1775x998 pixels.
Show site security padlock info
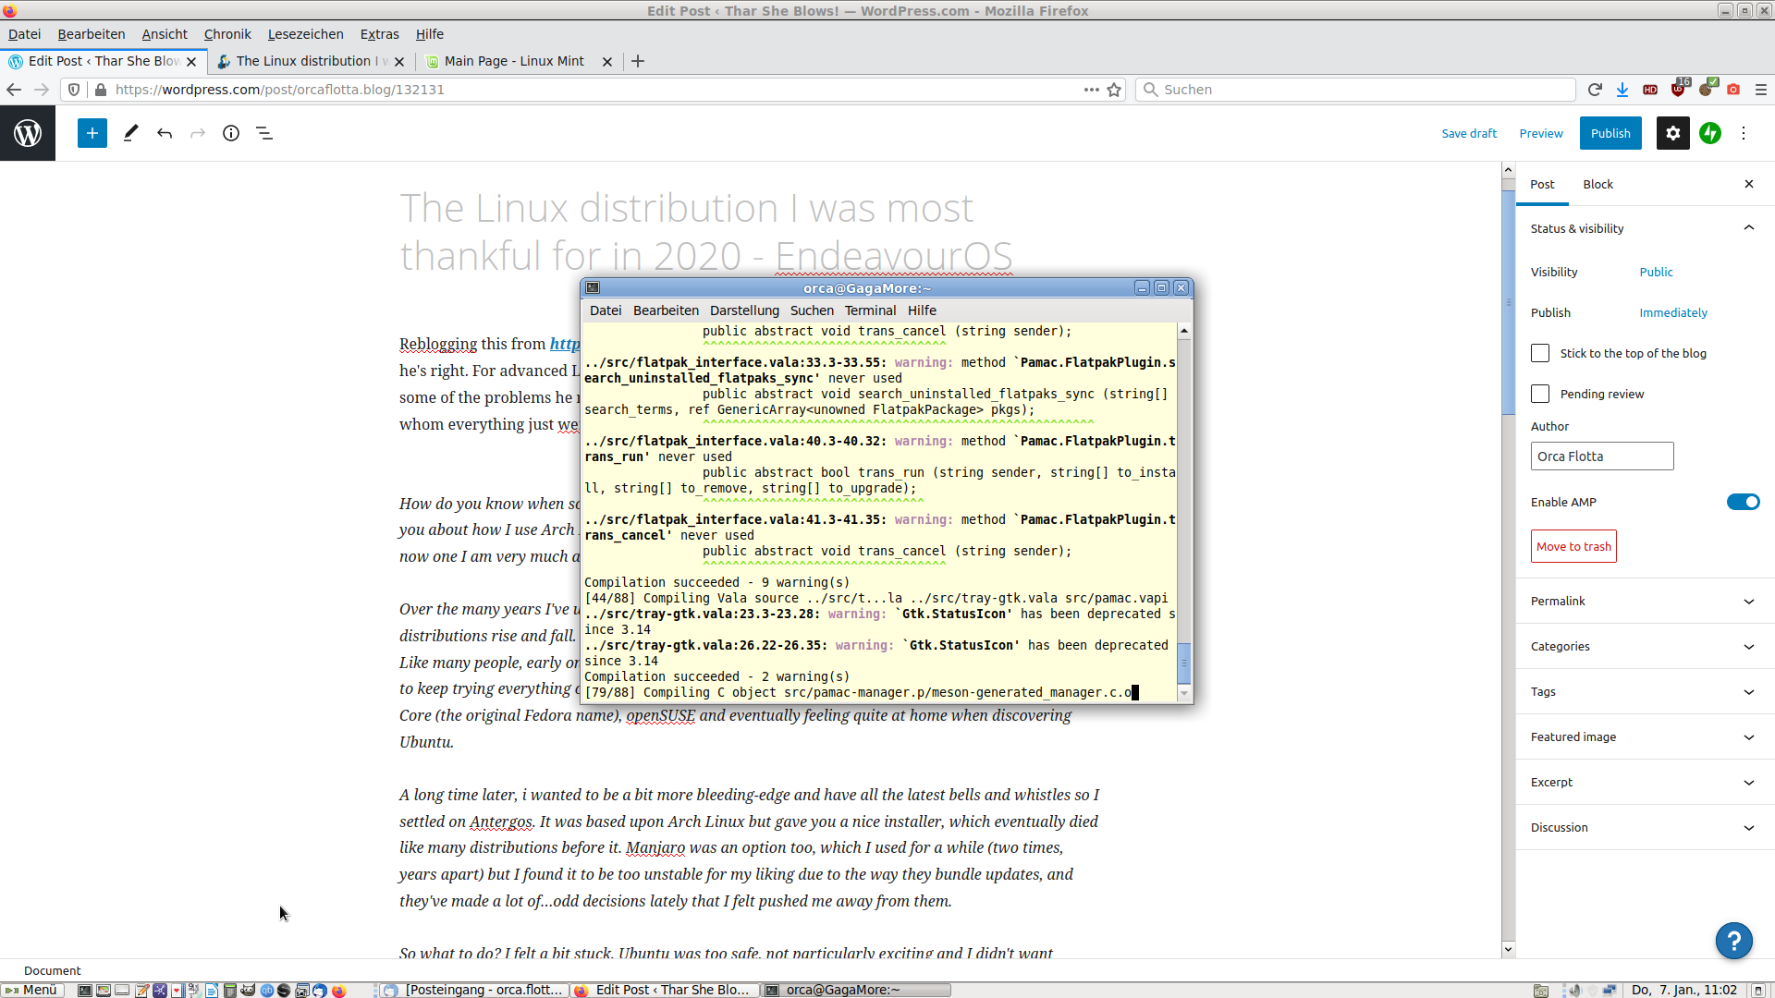101,90
